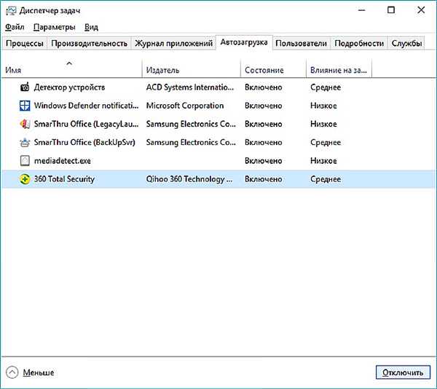Minimize the Диспетчер задач window
This screenshot has height=389, width=437.
coord(362,10)
